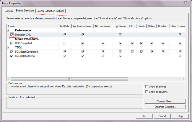Open the Column Filters dialog

pyautogui.click(x=165, y=101)
